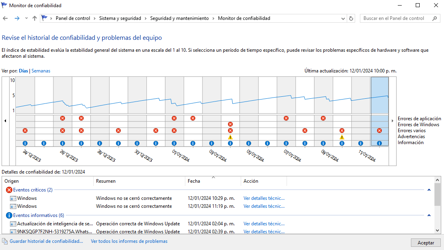Open technical details for the 11:19 p. m. event
This screenshot has width=444, height=250.
(264, 206)
